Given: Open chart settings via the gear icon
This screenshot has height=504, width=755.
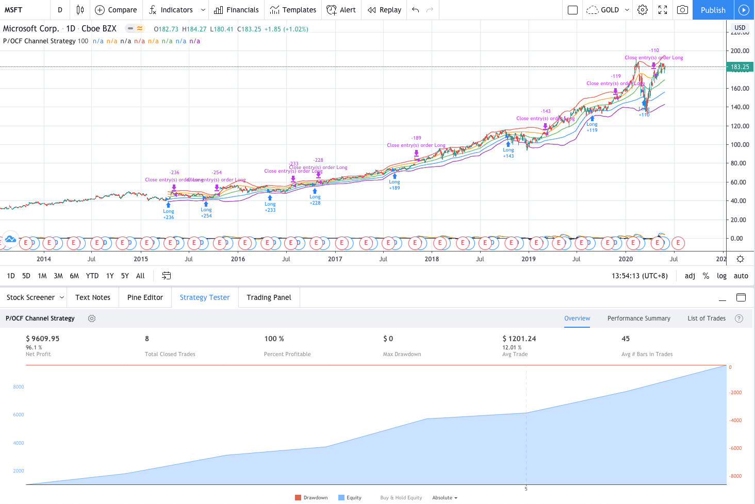Looking at the screenshot, I should (x=643, y=10).
